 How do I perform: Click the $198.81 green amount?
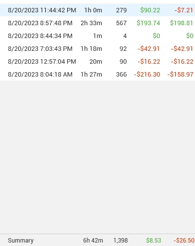[182, 23]
